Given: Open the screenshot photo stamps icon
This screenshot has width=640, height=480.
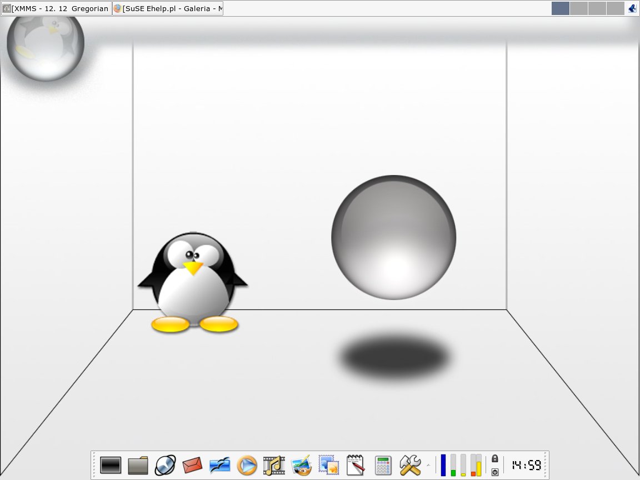Looking at the screenshot, I should [329, 466].
